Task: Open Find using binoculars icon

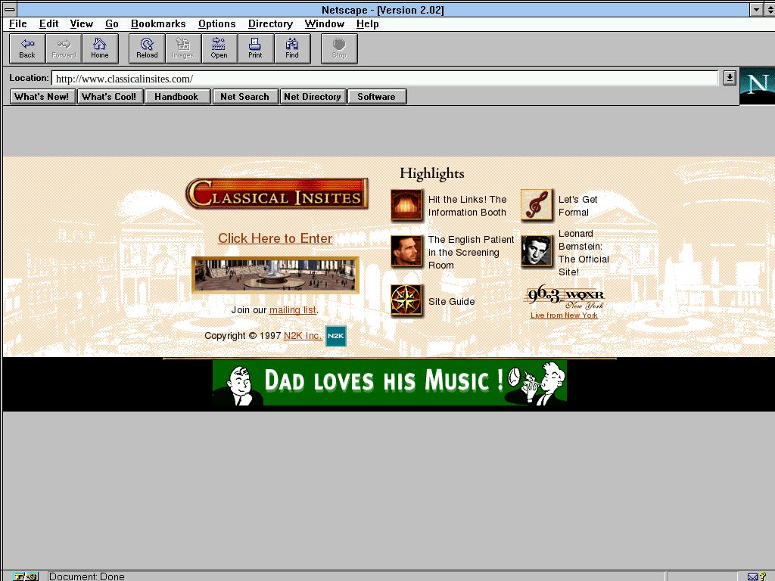Action: tap(291, 48)
